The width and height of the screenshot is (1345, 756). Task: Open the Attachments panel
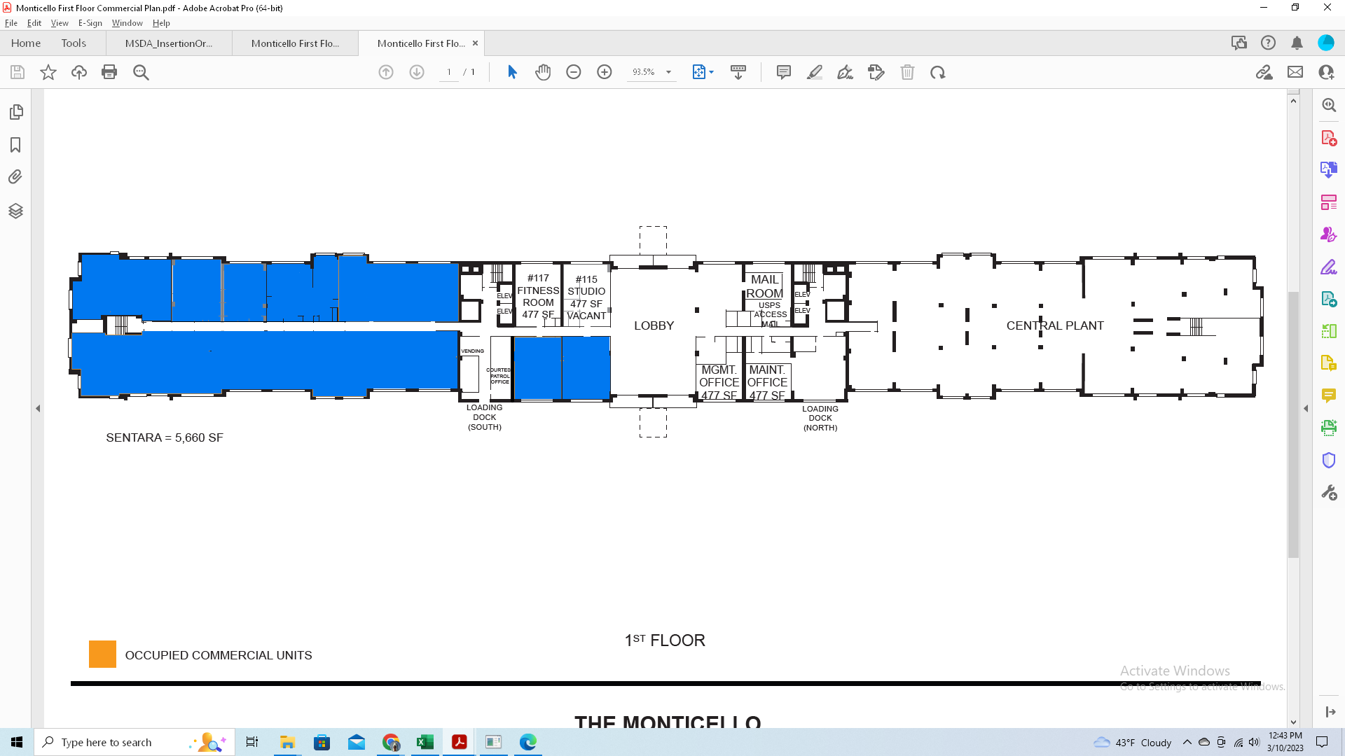point(15,177)
